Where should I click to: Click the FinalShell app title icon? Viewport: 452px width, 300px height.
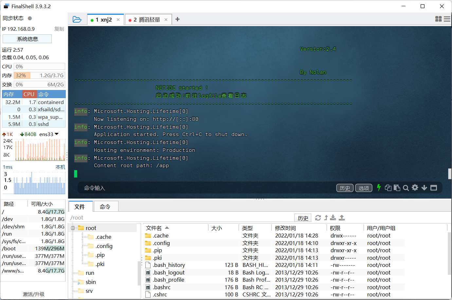coord(6,6)
